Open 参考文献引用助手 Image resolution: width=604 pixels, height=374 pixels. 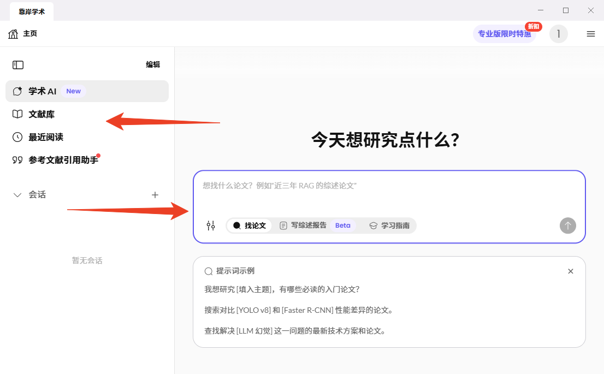(x=63, y=160)
